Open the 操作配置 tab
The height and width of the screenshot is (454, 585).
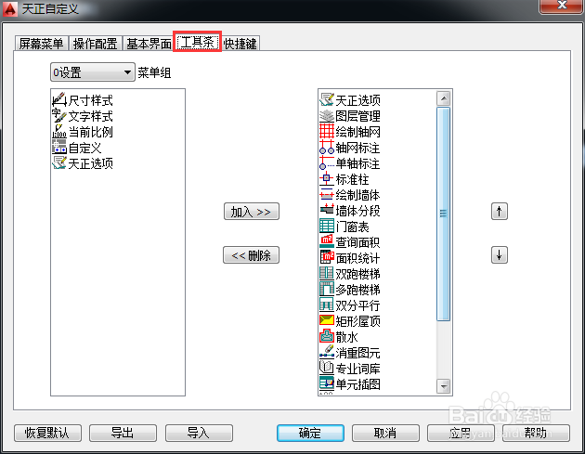(95, 44)
